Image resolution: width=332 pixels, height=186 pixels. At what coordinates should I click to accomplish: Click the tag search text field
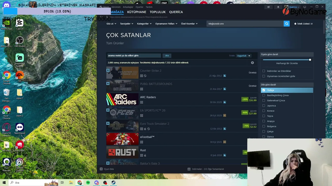coord(134,56)
